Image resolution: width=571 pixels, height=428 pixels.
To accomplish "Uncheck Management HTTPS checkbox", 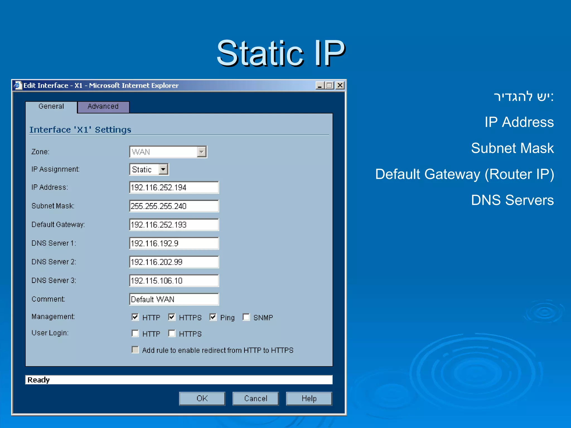I will 172,317.
